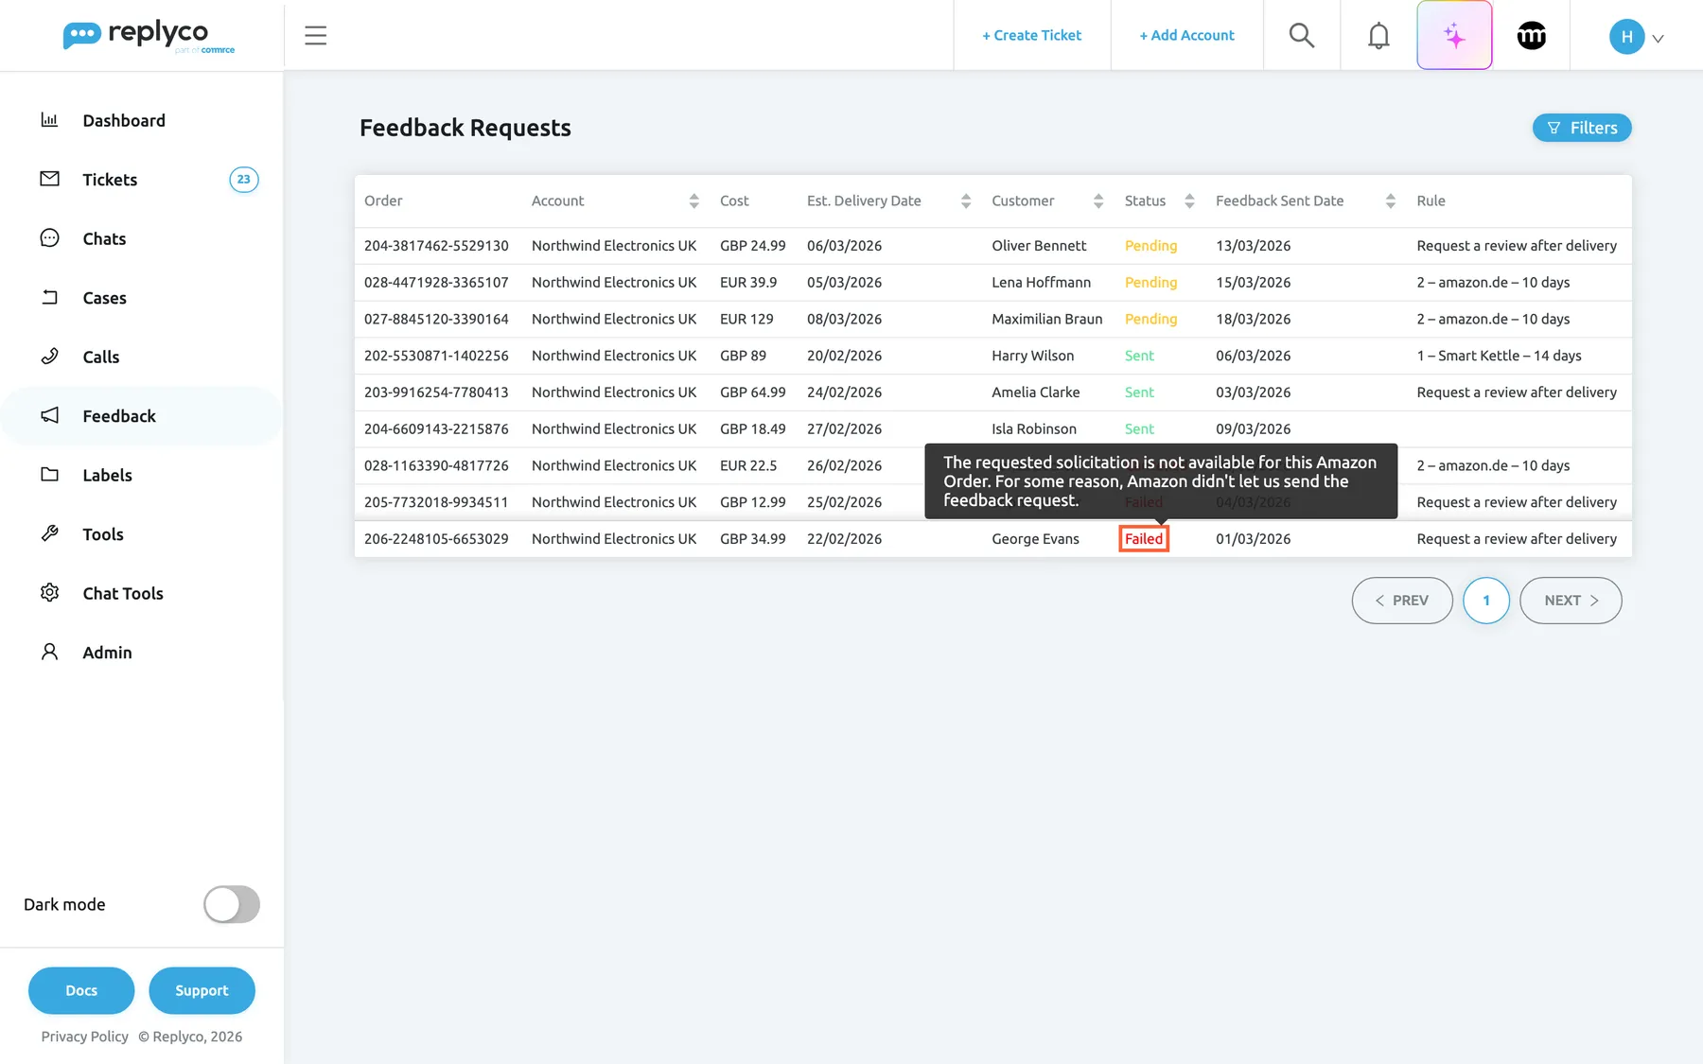Click order 204-3817462-5529130

(x=436, y=246)
